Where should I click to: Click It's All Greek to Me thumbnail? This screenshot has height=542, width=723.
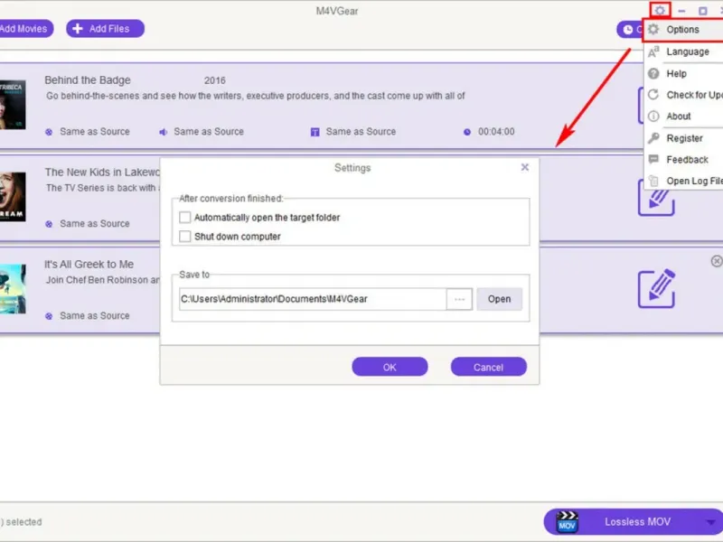[x=13, y=289]
